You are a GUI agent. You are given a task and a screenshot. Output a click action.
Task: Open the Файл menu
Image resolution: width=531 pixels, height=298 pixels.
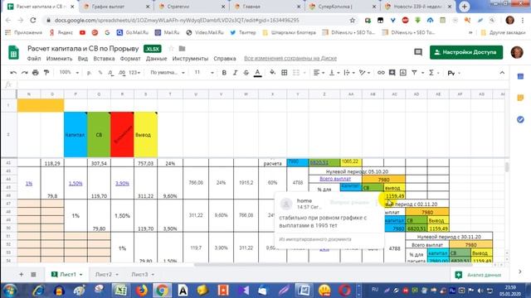click(x=34, y=59)
